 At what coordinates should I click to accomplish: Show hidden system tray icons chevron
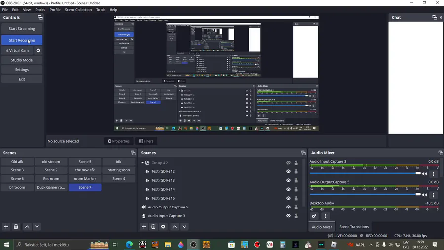(371, 245)
